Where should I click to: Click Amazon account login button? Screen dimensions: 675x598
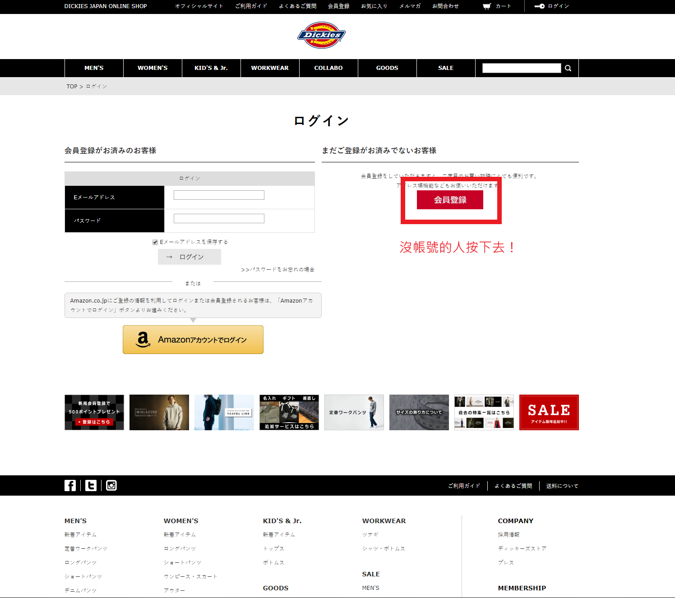[x=193, y=340]
